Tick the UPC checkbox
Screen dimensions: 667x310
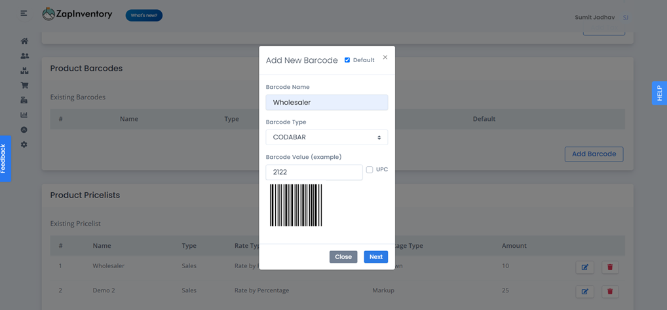pos(370,169)
